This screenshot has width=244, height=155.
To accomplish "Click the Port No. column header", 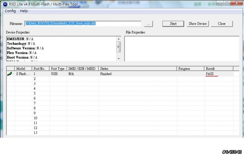I will [x=41, y=68].
